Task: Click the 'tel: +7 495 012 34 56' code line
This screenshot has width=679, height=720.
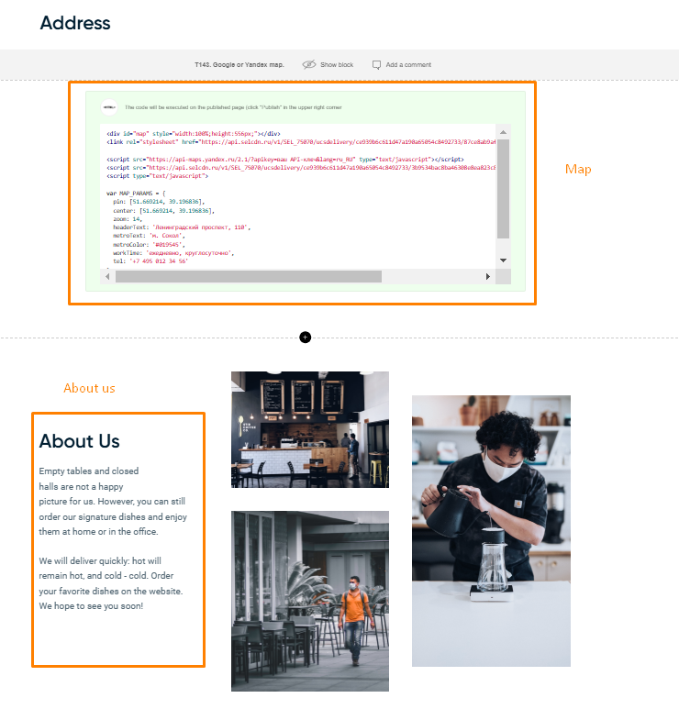Action: (x=150, y=261)
